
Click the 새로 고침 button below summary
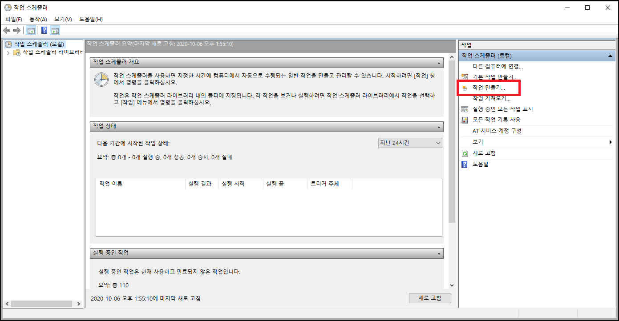[x=430, y=298]
